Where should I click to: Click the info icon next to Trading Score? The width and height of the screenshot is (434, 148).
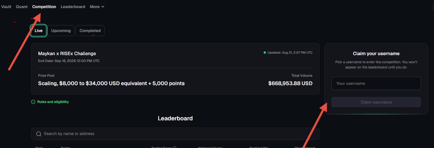tap(175, 147)
